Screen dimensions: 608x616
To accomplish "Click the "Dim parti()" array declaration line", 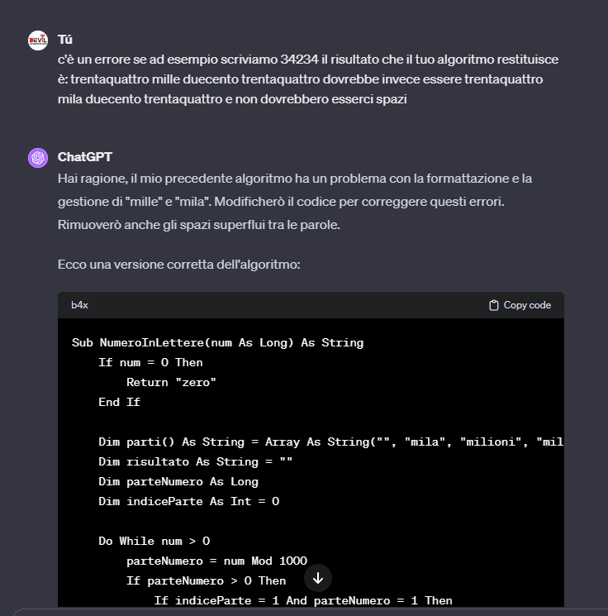I will point(330,442).
